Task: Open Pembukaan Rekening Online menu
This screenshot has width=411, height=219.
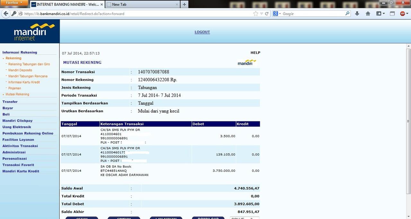Action: pos(28,133)
